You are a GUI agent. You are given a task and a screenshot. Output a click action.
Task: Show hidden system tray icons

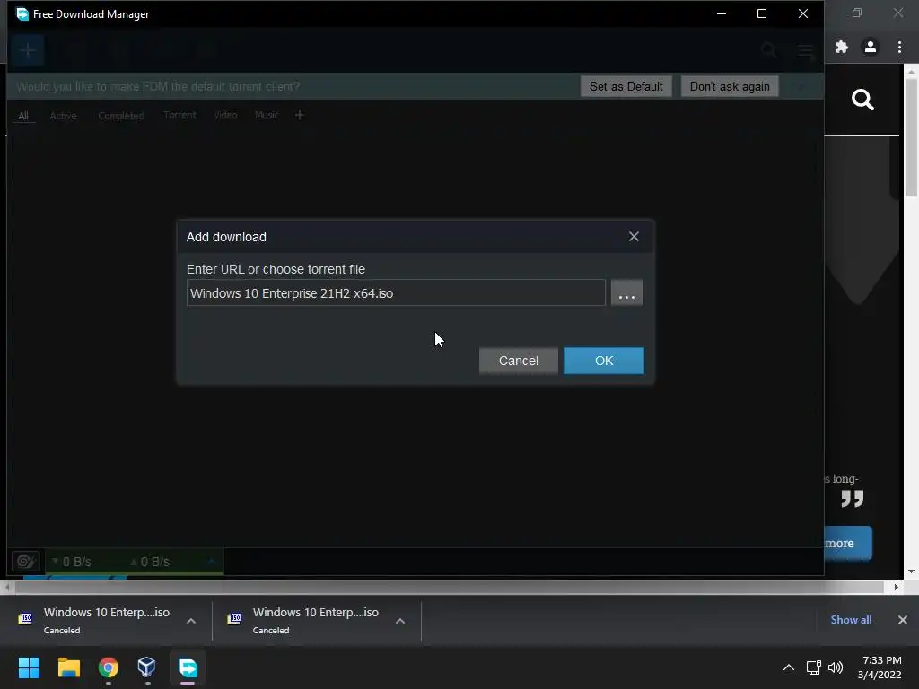[x=788, y=667]
